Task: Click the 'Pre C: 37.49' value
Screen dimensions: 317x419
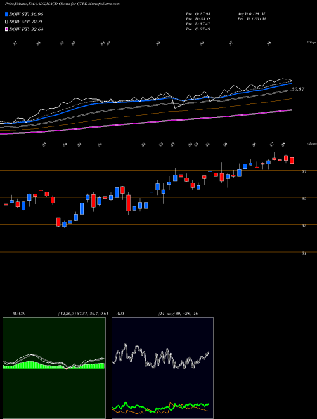Action: pos(198,29)
